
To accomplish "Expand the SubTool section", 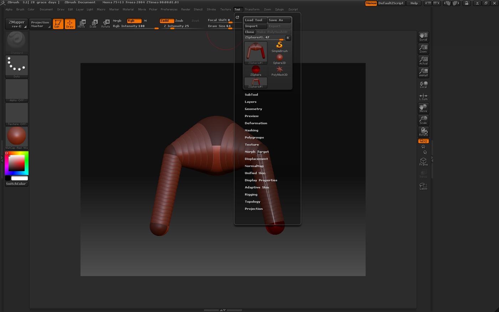I will point(251,95).
